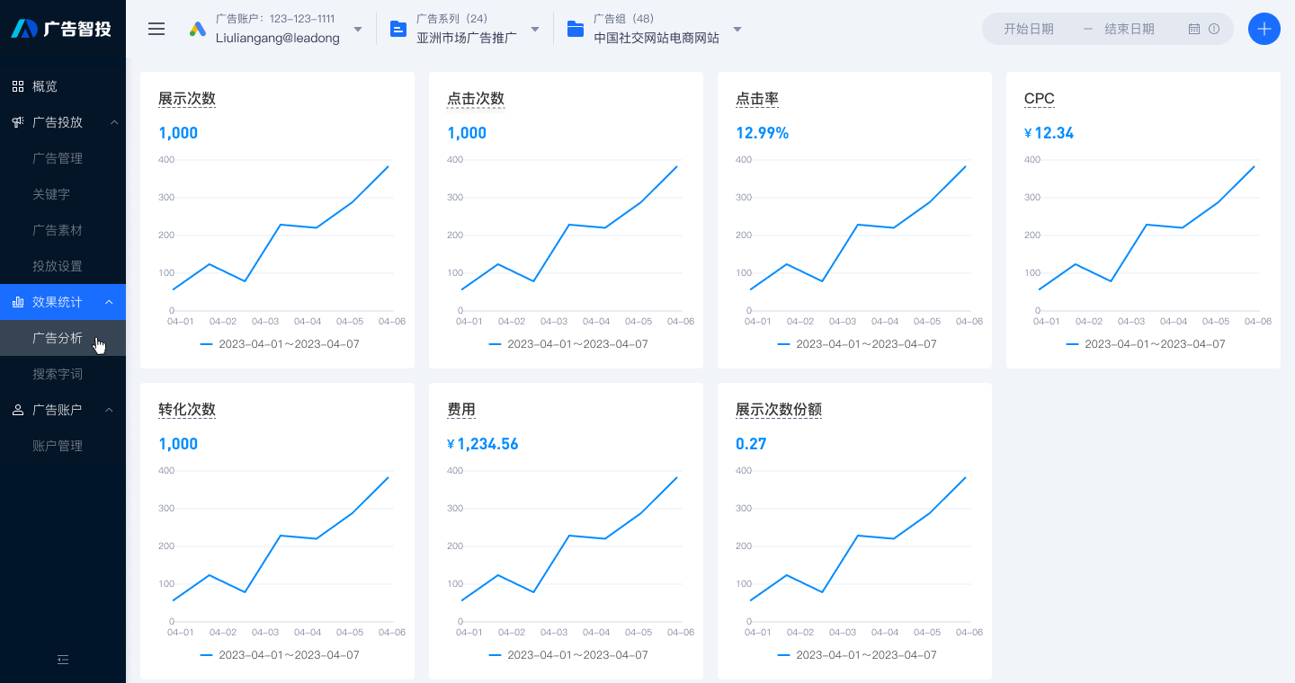
Task: Toggle legend series in CPC chart
Action: 1144,344
